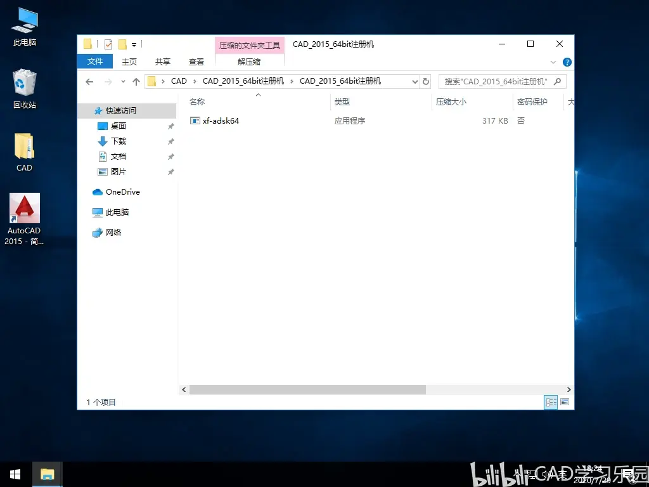
Task: Refresh the current folder view
Action: coord(425,82)
